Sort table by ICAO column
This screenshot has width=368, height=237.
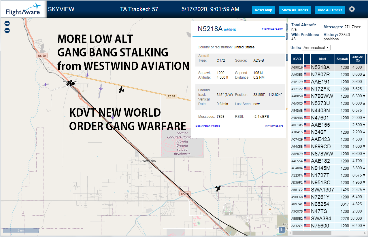coord(297,59)
